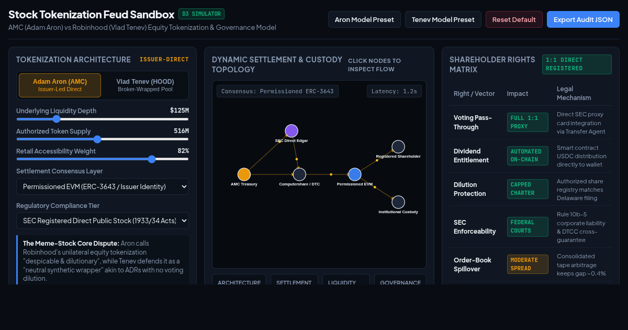Click the AMC Treasury node
This screenshot has width=628, height=330.
coord(244,174)
